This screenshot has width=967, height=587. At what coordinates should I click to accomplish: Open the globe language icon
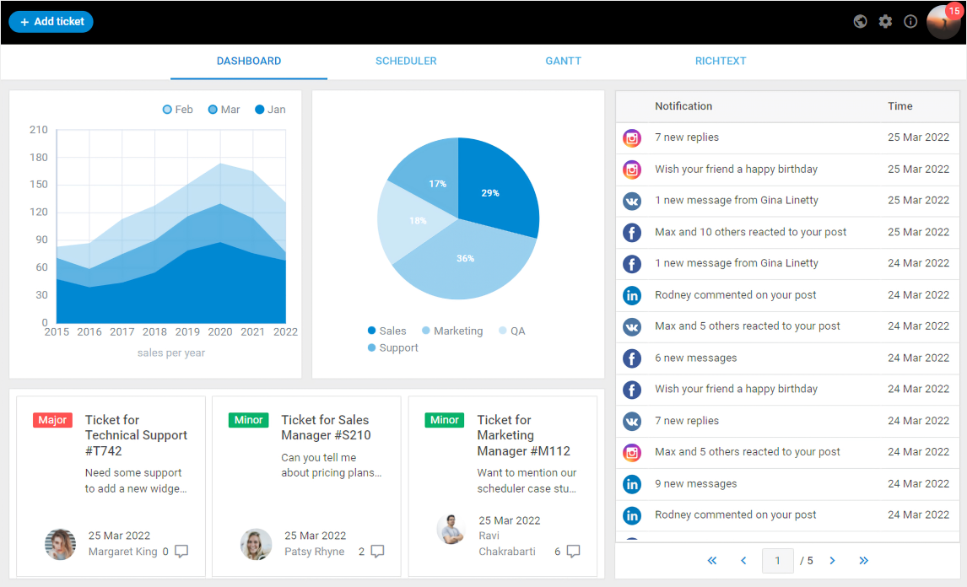861,22
